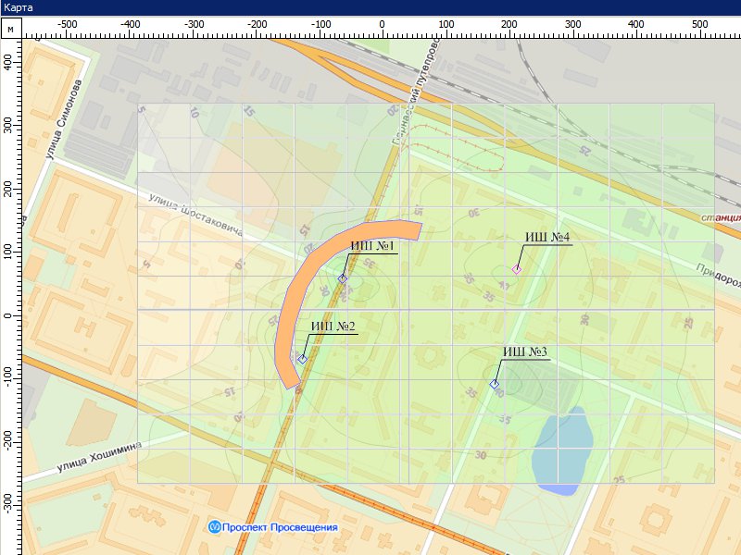Click the ИШ №3 diamond marker

click(x=495, y=384)
